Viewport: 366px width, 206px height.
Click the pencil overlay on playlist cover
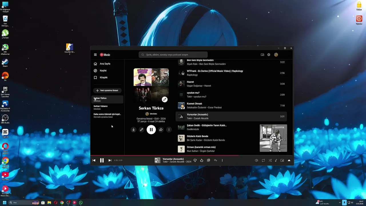[165, 99]
